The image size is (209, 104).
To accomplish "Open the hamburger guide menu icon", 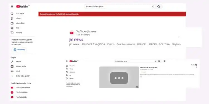I will click(12, 6).
